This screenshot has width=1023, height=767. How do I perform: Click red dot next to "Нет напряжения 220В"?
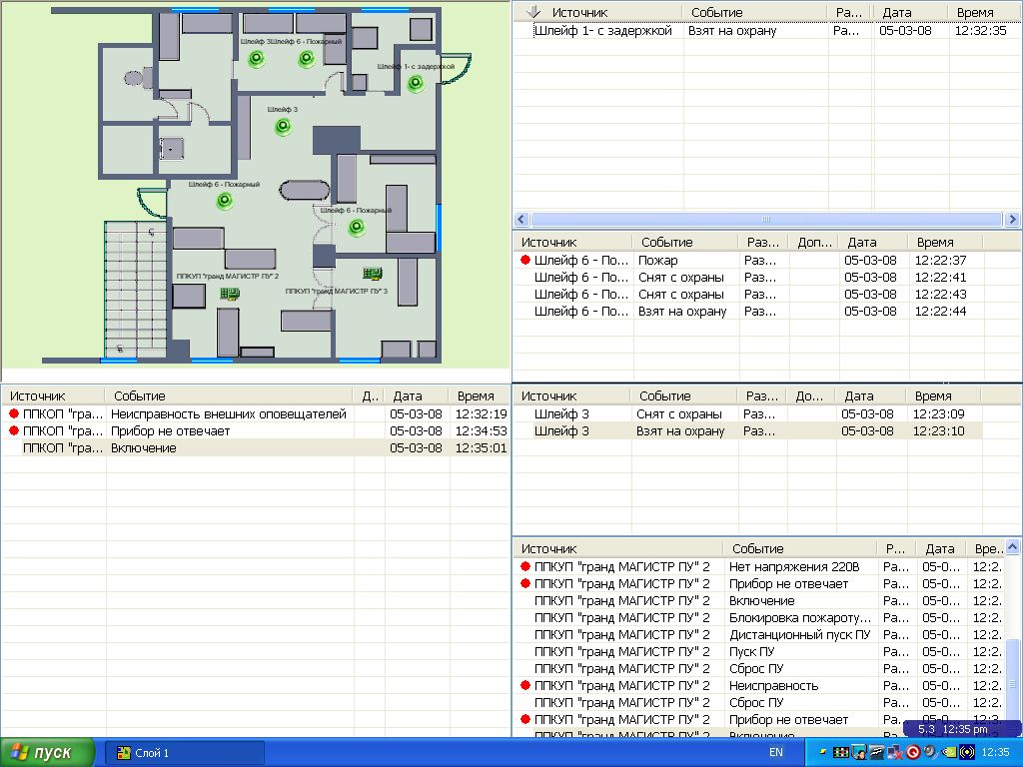point(525,567)
